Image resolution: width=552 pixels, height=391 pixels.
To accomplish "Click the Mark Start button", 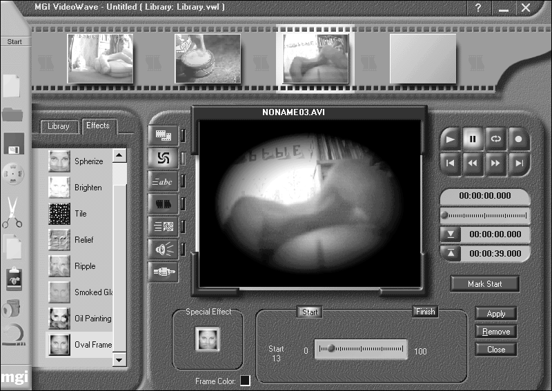I will point(485,284).
